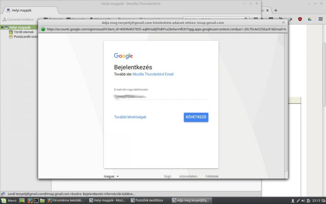Click the Törölt elemek trash folder icon

pyautogui.click(x=11, y=32)
